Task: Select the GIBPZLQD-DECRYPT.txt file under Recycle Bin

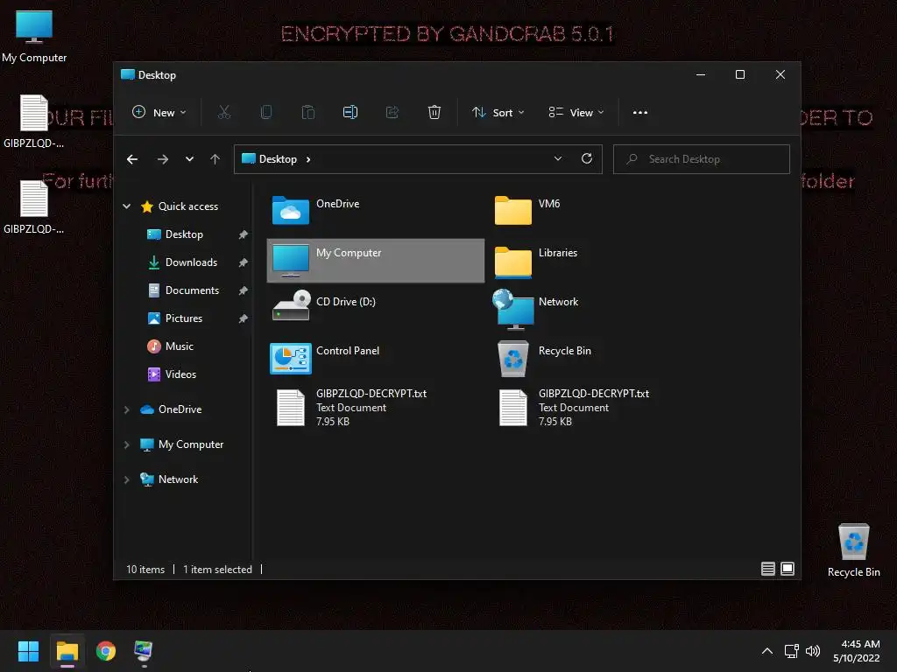Action: click(x=597, y=408)
